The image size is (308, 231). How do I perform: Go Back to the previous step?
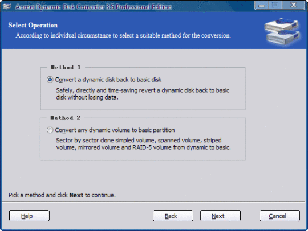pos(173,216)
